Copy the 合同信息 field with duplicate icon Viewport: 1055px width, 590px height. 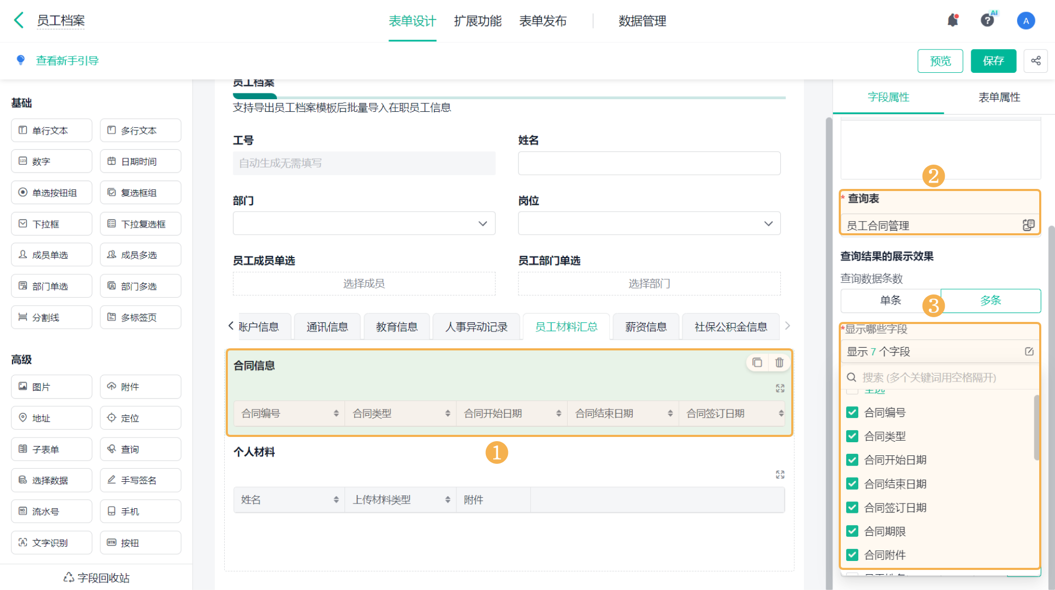(757, 363)
